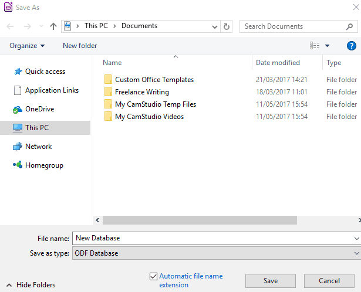Sort by the Name column header
Image resolution: width=361 pixels, height=292 pixels.
[x=112, y=63]
